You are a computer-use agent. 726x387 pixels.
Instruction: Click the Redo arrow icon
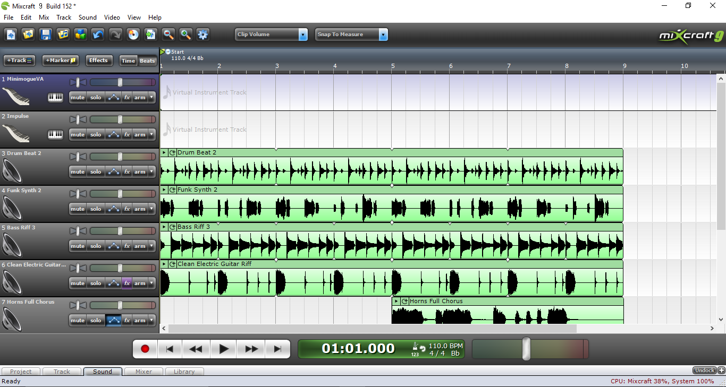click(115, 35)
